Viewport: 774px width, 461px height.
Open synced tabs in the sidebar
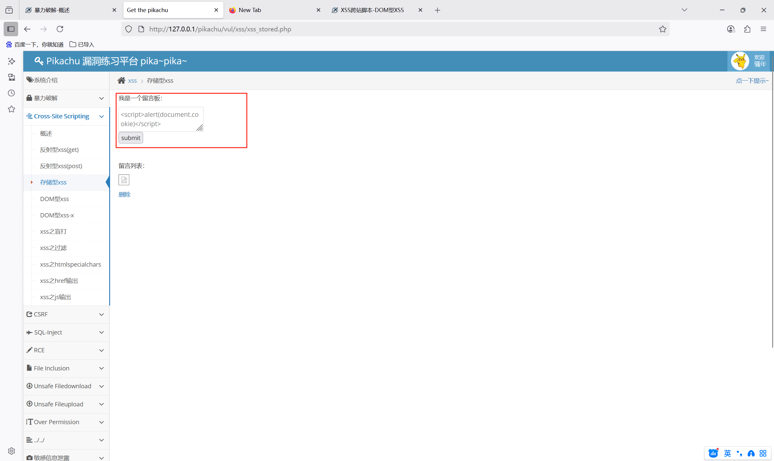click(11, 77)
